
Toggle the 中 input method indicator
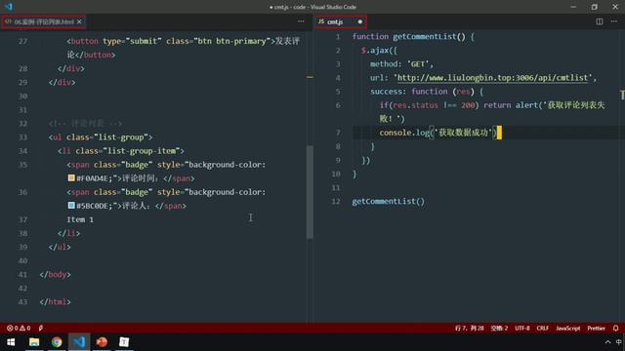(618, 342)
